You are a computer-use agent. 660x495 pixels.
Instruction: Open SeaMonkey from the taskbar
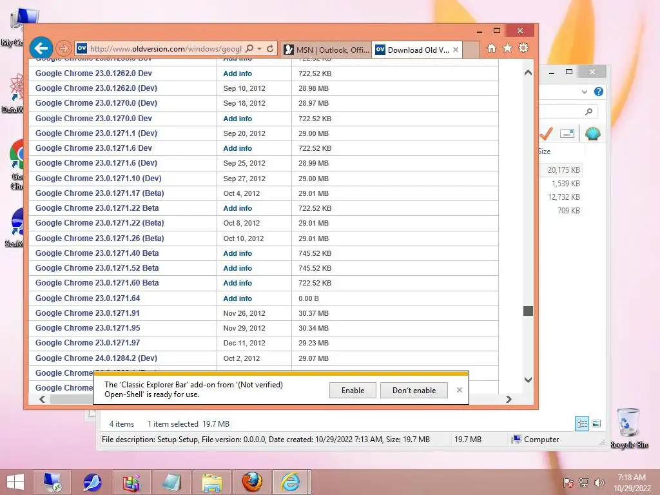click(x=92, y=482)
